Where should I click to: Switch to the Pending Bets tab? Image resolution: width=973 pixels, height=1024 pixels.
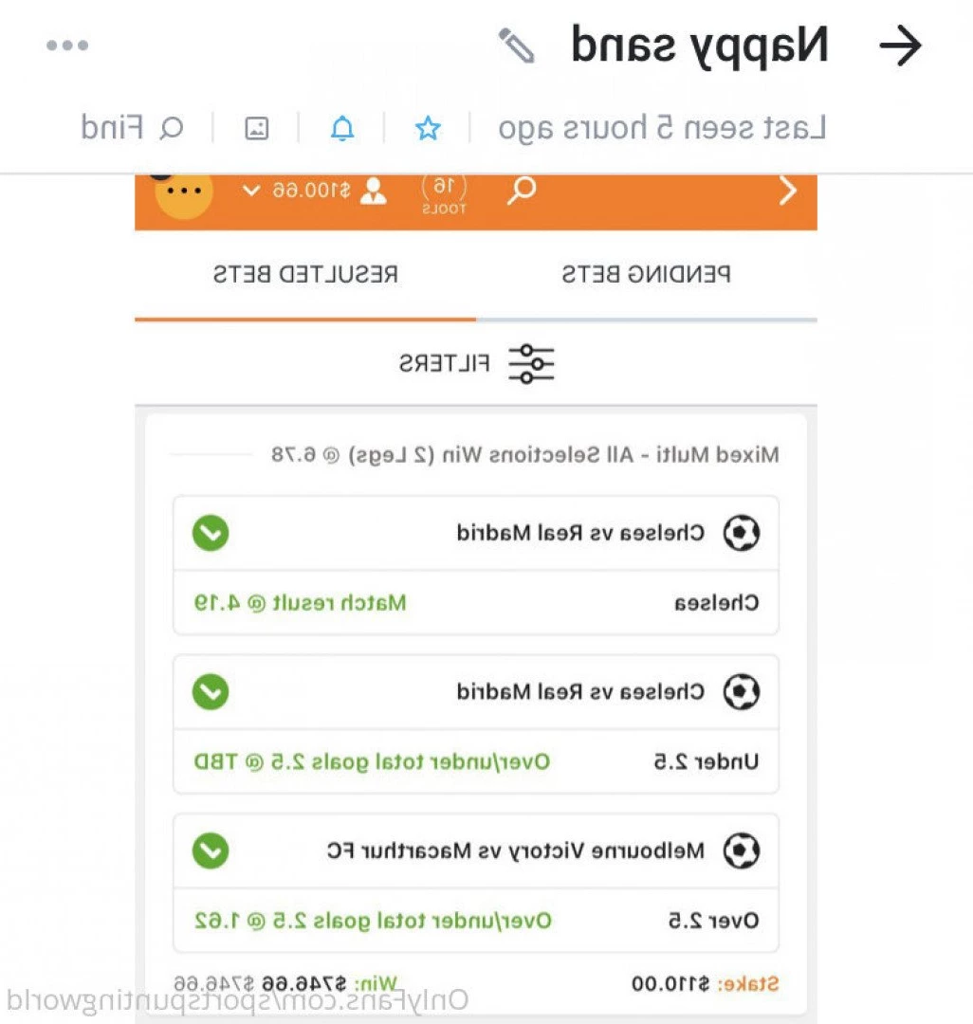pos(647,274)
